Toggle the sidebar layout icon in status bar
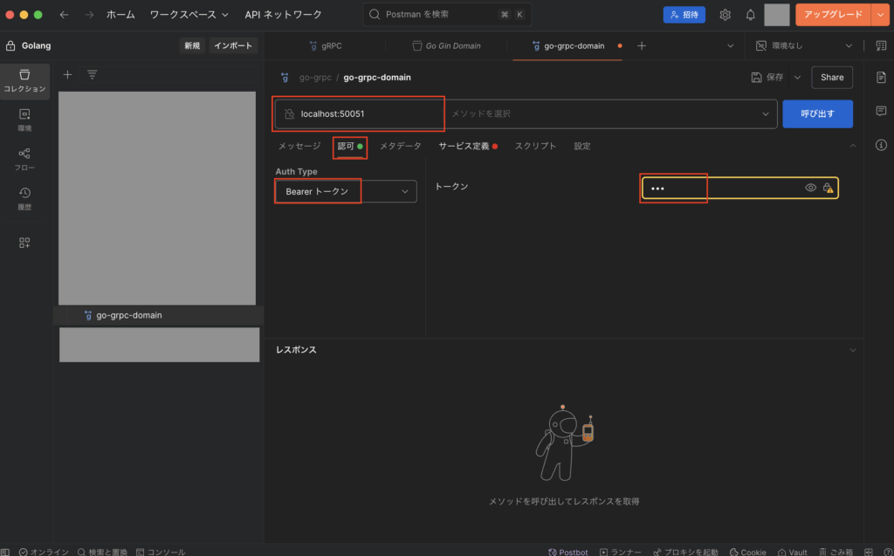This screenshot has height=556, width=894. [x=5, y=552]
